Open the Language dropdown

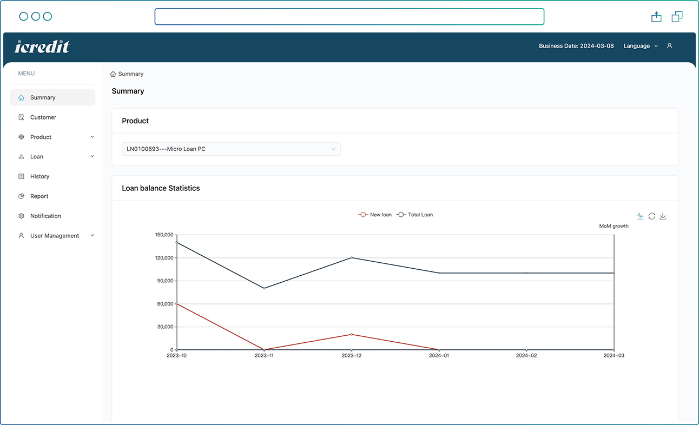pos(641,46)
